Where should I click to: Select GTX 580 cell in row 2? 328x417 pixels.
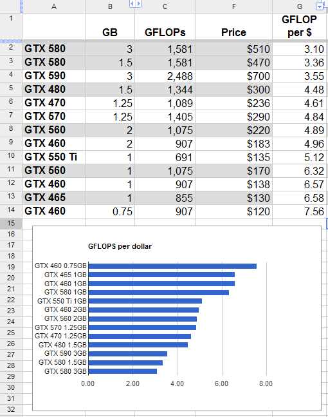(53, 49)
